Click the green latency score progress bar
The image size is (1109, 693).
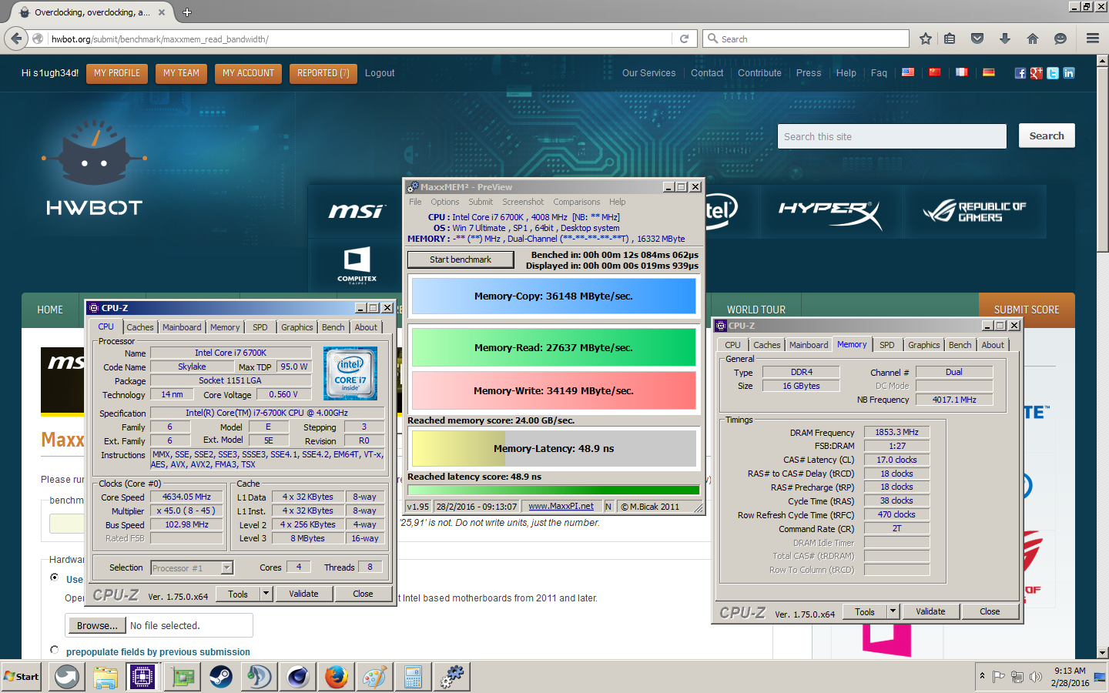pyautogui.click(x=554, y=490)
